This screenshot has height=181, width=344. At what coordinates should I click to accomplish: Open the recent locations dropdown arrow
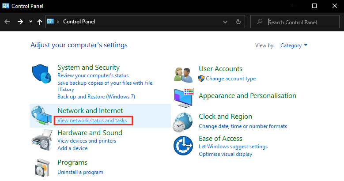tap(31, 22)
